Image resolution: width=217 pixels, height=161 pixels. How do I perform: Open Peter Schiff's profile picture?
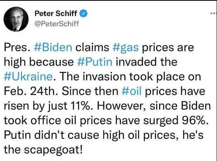(x=16, y=19)
